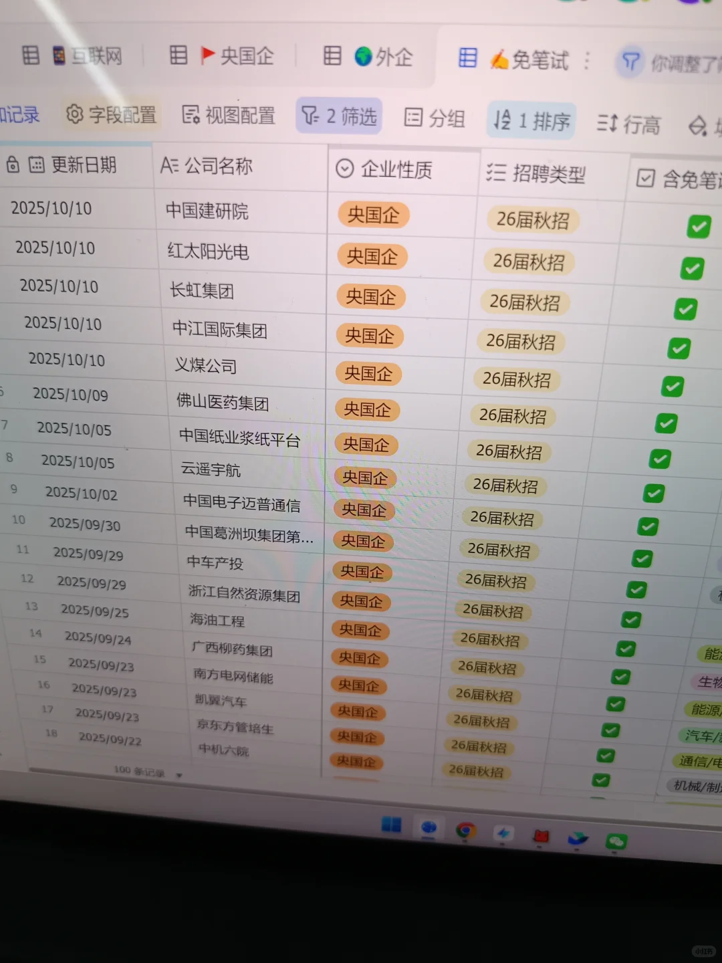Open the 含免笔试 checkbox column header
Image resolution: width=722 pixels, height=963 pixels.
click(x=675, y=179)
